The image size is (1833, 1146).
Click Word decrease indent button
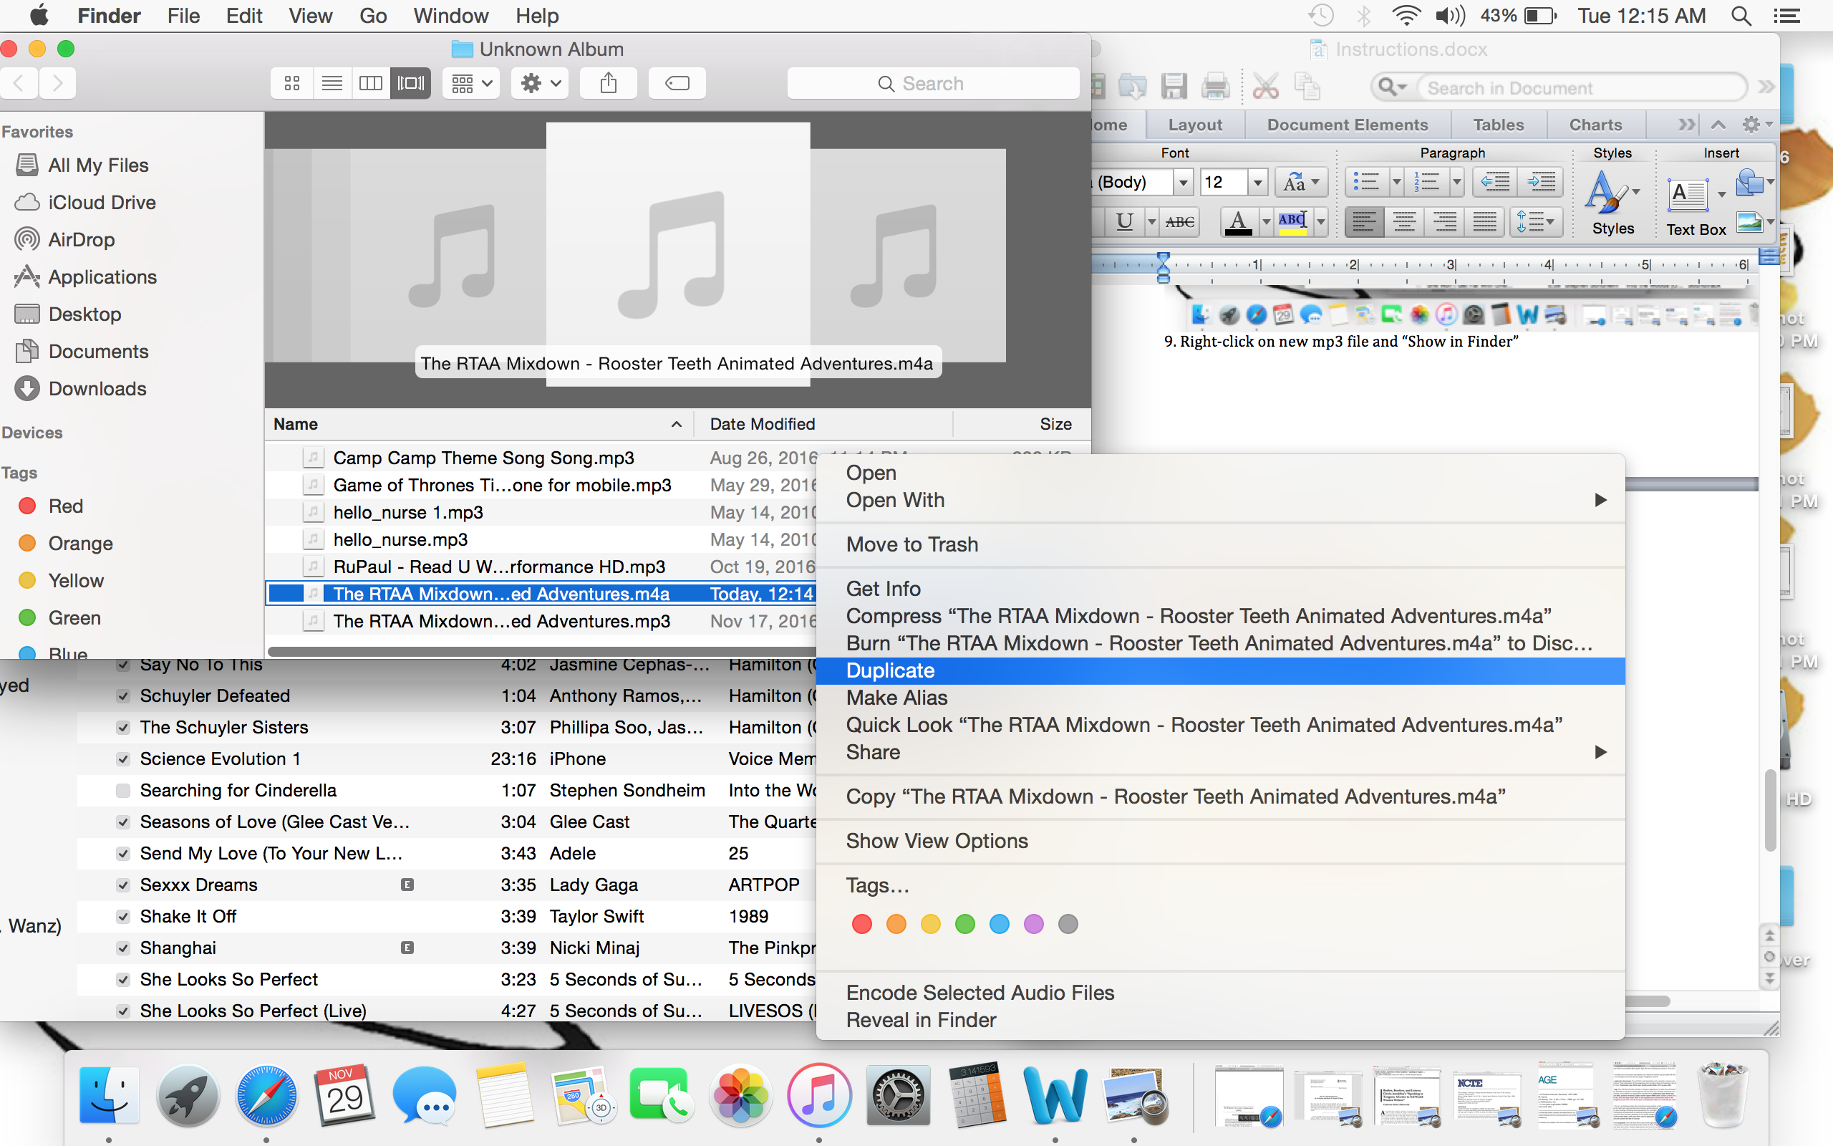click(1495, 182)
